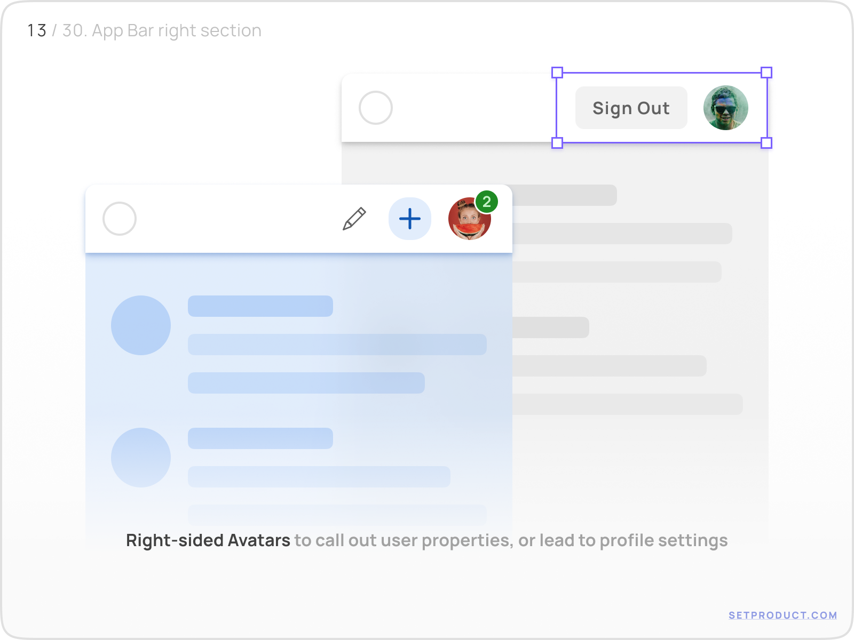Click the avatar circle in the second list row
This screenshot has height=640, width=854.
(140, 457)
